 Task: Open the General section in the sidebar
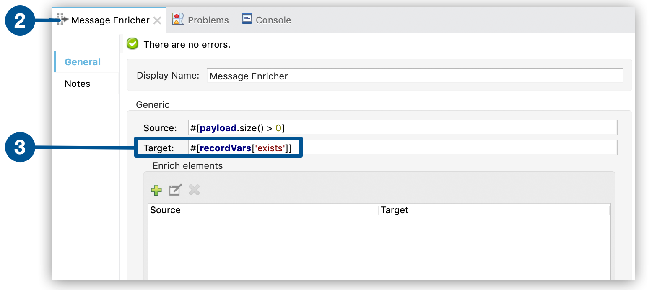click(x=83, y=62)
